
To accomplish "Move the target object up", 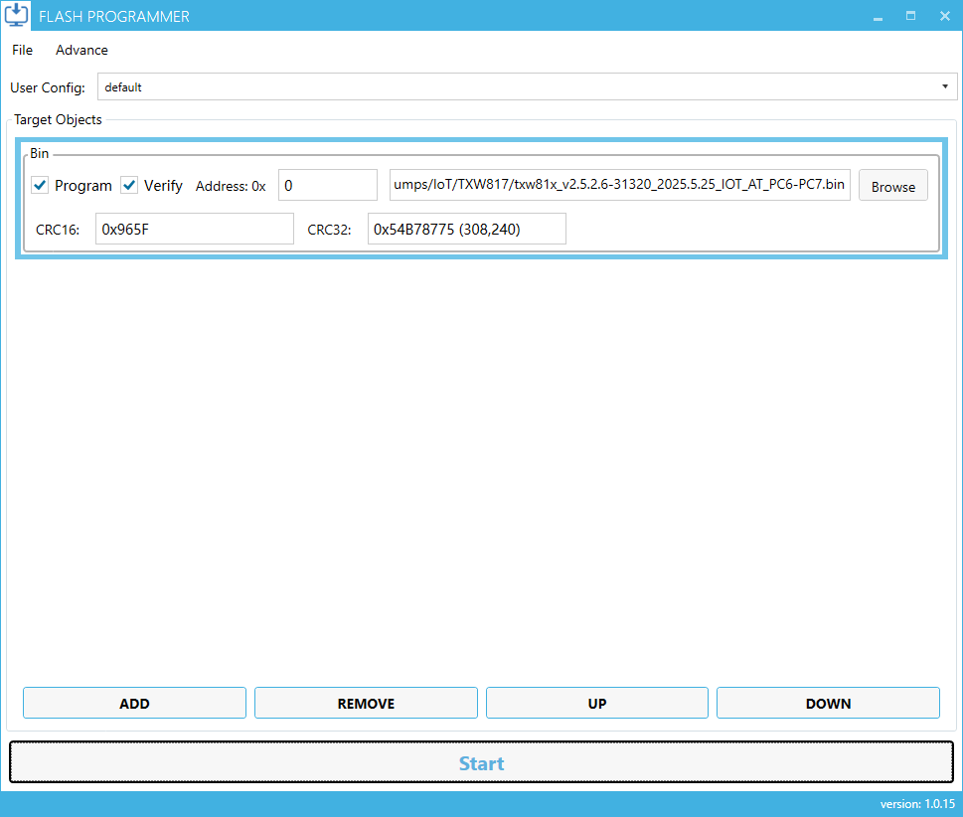I will tap(597, 704).
